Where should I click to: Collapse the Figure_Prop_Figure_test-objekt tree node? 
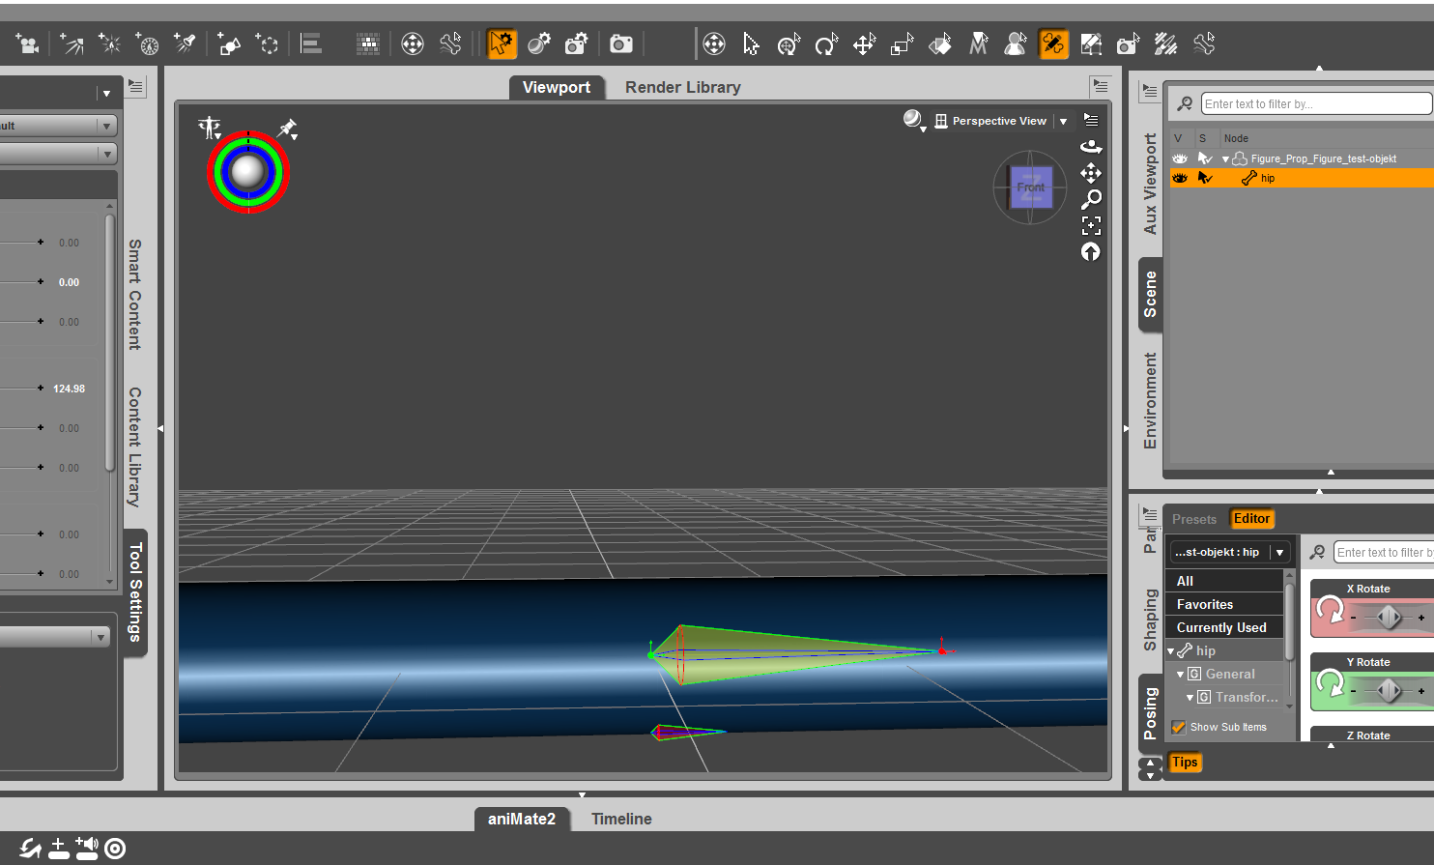[1226, 159]
